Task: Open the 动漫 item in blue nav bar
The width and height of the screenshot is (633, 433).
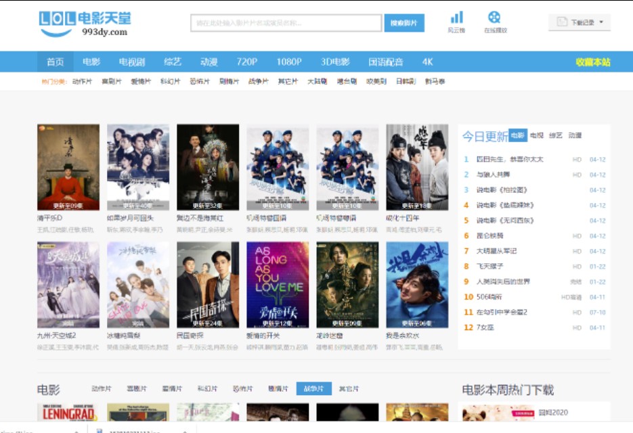Action: click(x=209, y=62)
